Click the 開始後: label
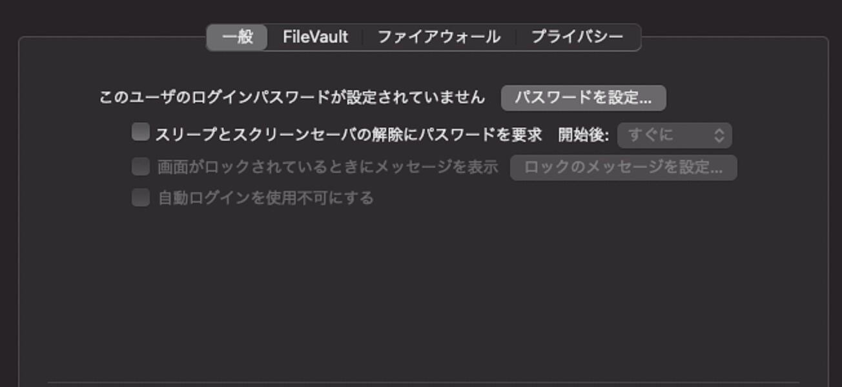The image size is (842, 387). [x=584, y=135]
